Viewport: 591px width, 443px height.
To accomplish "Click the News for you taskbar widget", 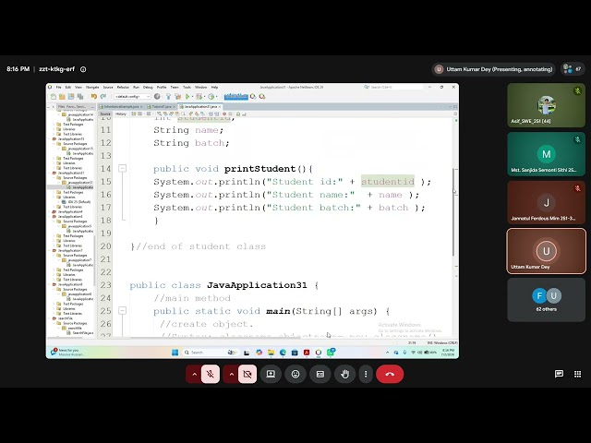I will click(x=67, y=353).
